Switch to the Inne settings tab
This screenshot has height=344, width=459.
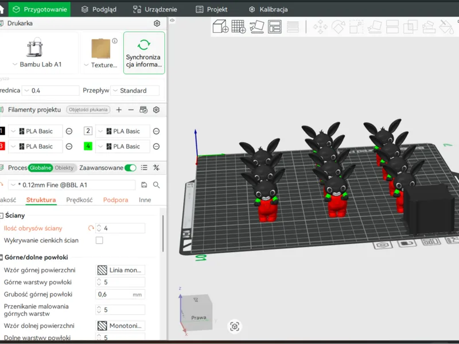pos(145,200)
